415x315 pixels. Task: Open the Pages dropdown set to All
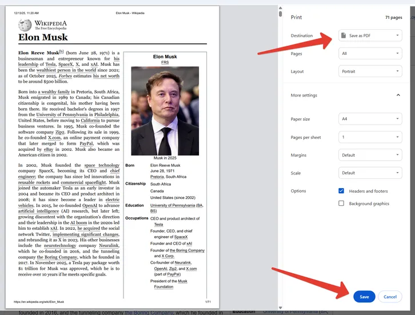pyautogui.click(x=370, y=54)
